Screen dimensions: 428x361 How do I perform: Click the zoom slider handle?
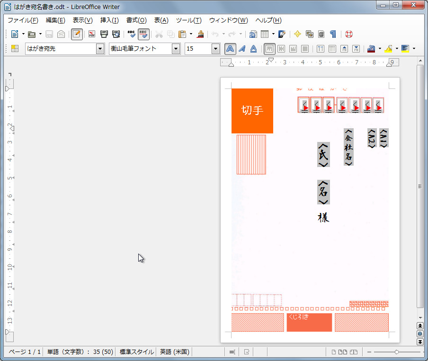397,352
